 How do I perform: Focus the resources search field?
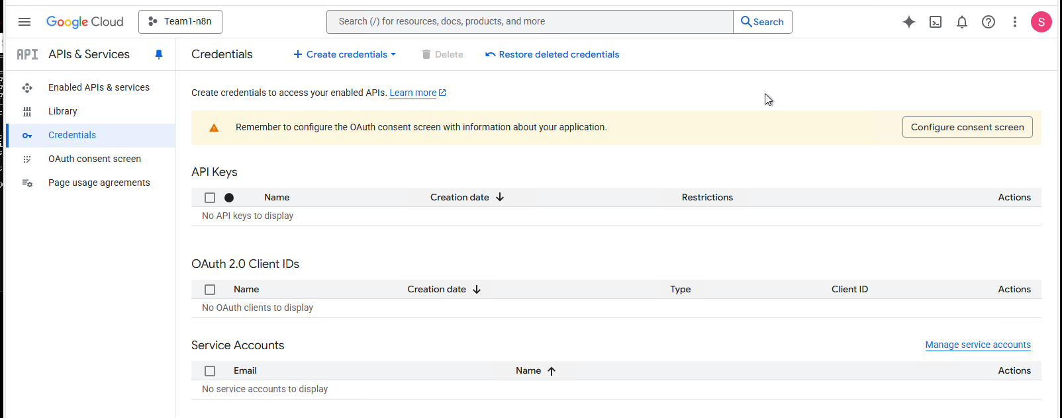click(x=530, y=22)
